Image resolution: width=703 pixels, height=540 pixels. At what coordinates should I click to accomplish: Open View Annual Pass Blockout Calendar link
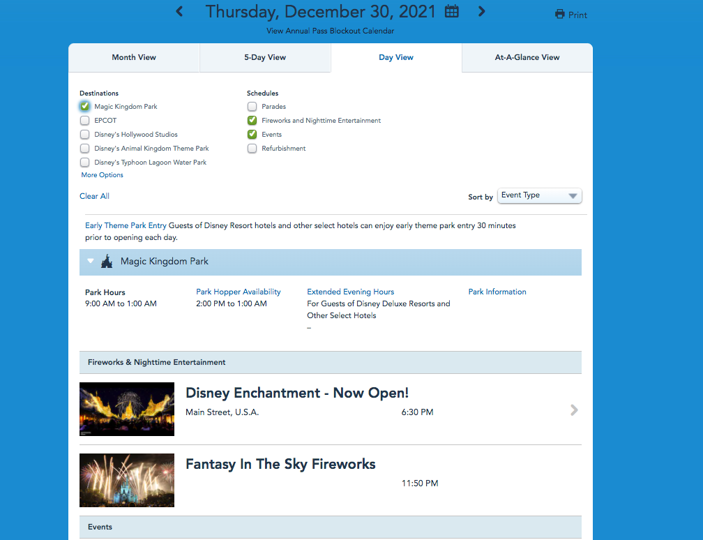pos(330,31)
